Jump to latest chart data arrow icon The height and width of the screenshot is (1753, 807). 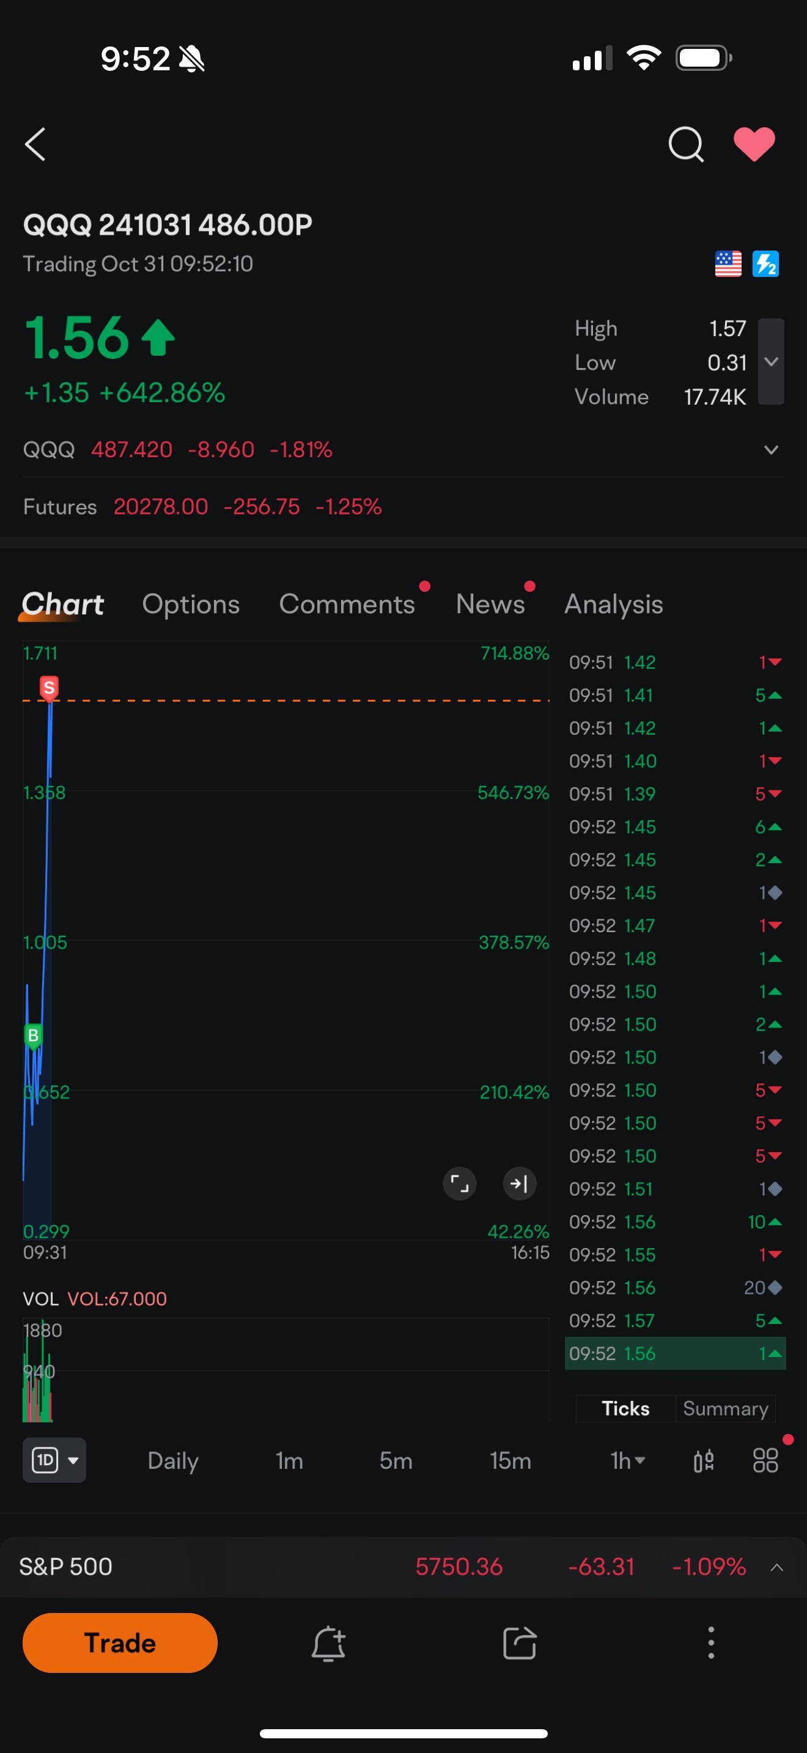pos(519,1184)
